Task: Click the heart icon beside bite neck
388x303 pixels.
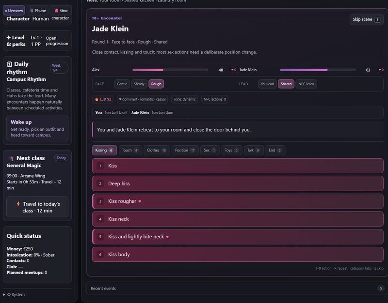Action: (x=167, y=237)
